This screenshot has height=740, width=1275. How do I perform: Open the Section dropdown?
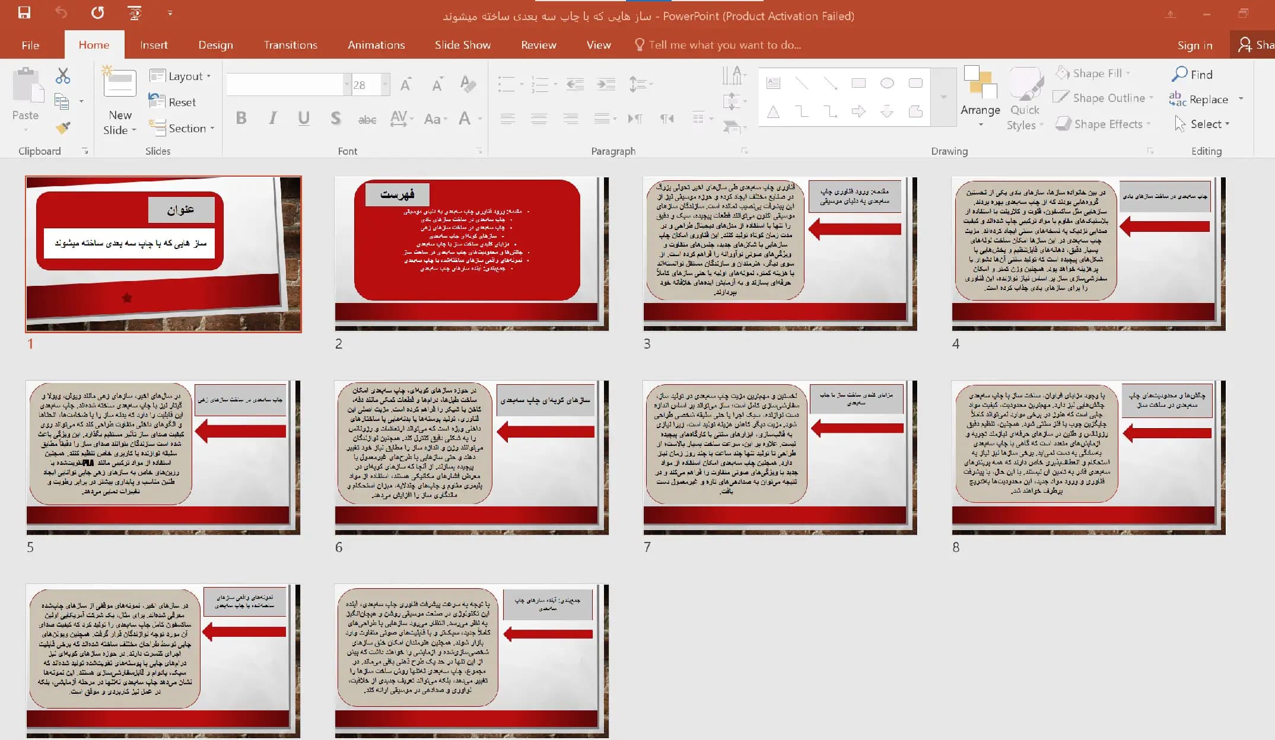[x=181, y=127]
